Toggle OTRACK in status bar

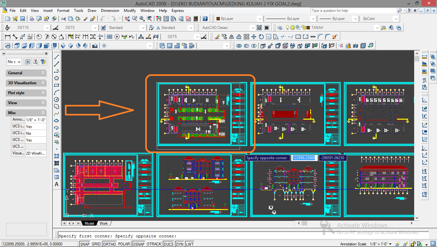pos(154,244)
